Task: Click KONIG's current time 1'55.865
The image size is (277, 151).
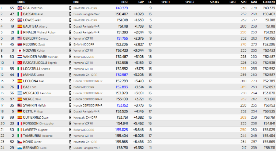Action: coord(269,142)
